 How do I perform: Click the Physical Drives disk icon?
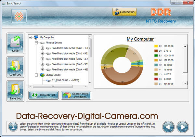(42, 43)
